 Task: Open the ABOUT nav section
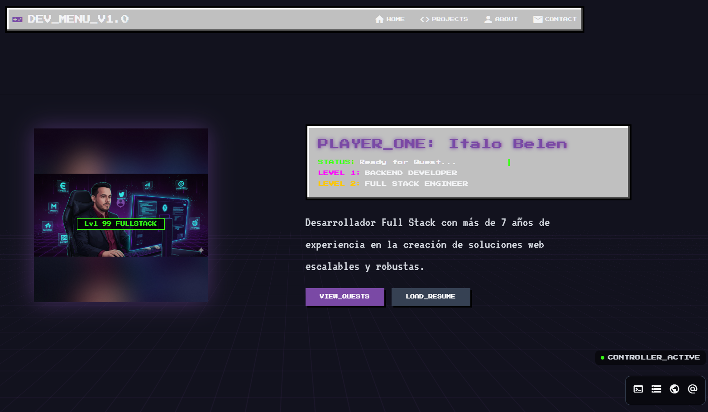(x=501, y=19)
